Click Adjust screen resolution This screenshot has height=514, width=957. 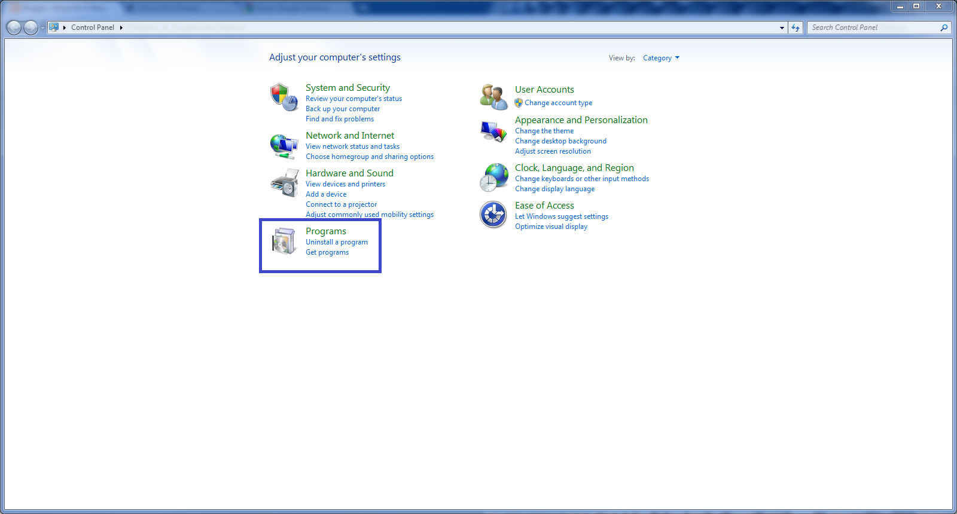[553, 151]
